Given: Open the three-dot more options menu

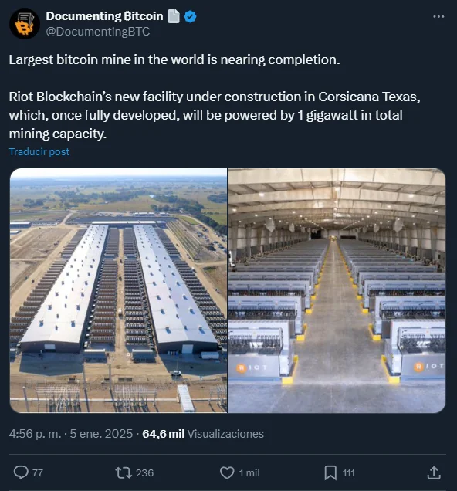Looking at the screenshot, I should pyautogui.click(x=438, y=16).
